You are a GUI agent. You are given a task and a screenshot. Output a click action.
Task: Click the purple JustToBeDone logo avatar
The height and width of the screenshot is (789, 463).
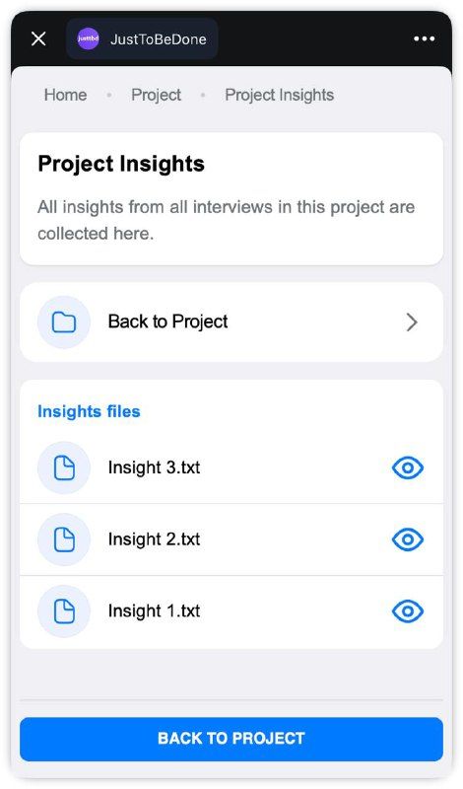point(88,38)
